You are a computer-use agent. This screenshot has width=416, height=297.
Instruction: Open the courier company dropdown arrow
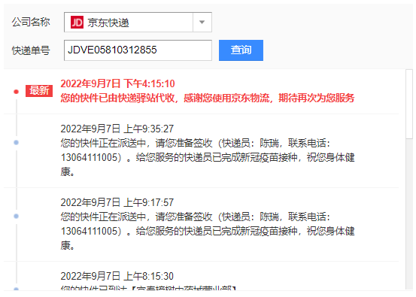point(202,23)
